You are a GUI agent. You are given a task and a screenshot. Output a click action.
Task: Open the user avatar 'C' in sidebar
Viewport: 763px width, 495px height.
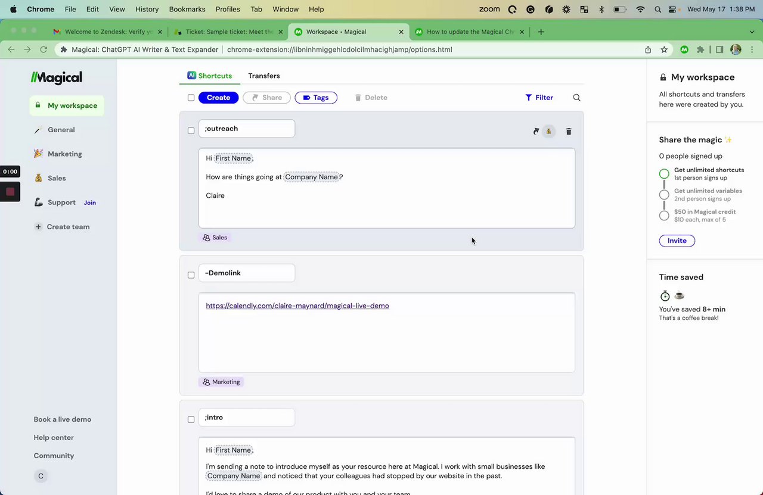point(41,476)
